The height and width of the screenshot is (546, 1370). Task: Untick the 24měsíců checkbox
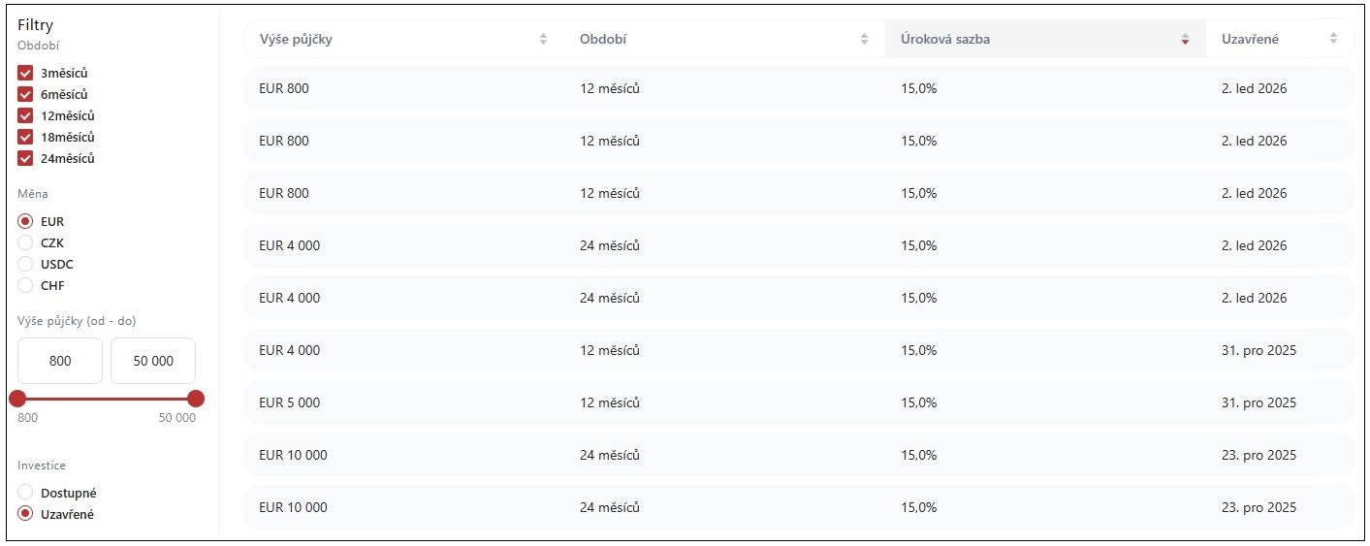coord(26,159)
